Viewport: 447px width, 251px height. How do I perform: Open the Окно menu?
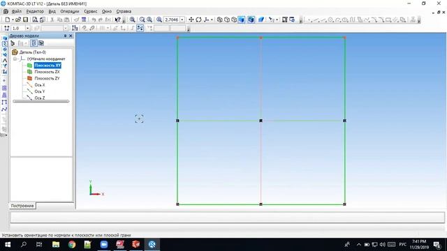(x=107, y=11)
